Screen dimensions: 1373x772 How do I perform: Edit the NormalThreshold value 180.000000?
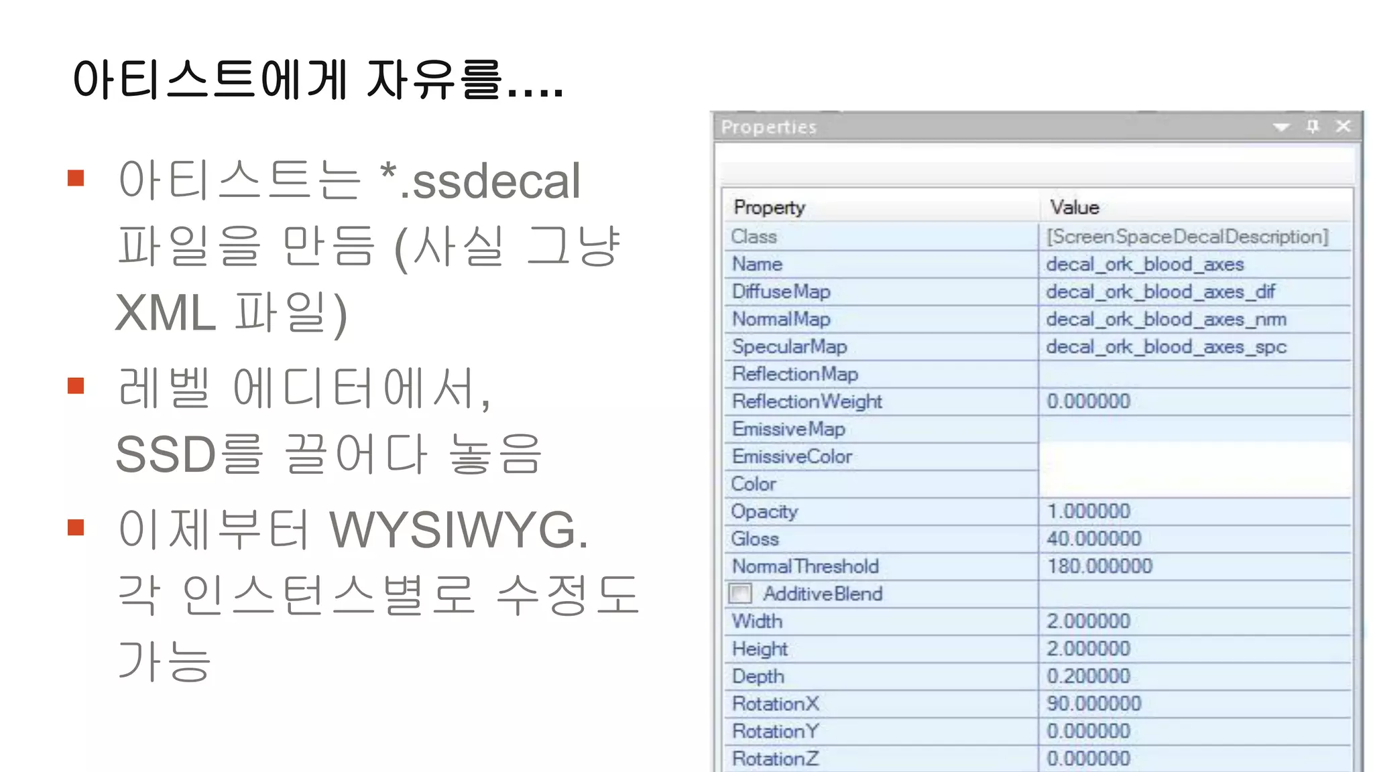[1099, 566]
